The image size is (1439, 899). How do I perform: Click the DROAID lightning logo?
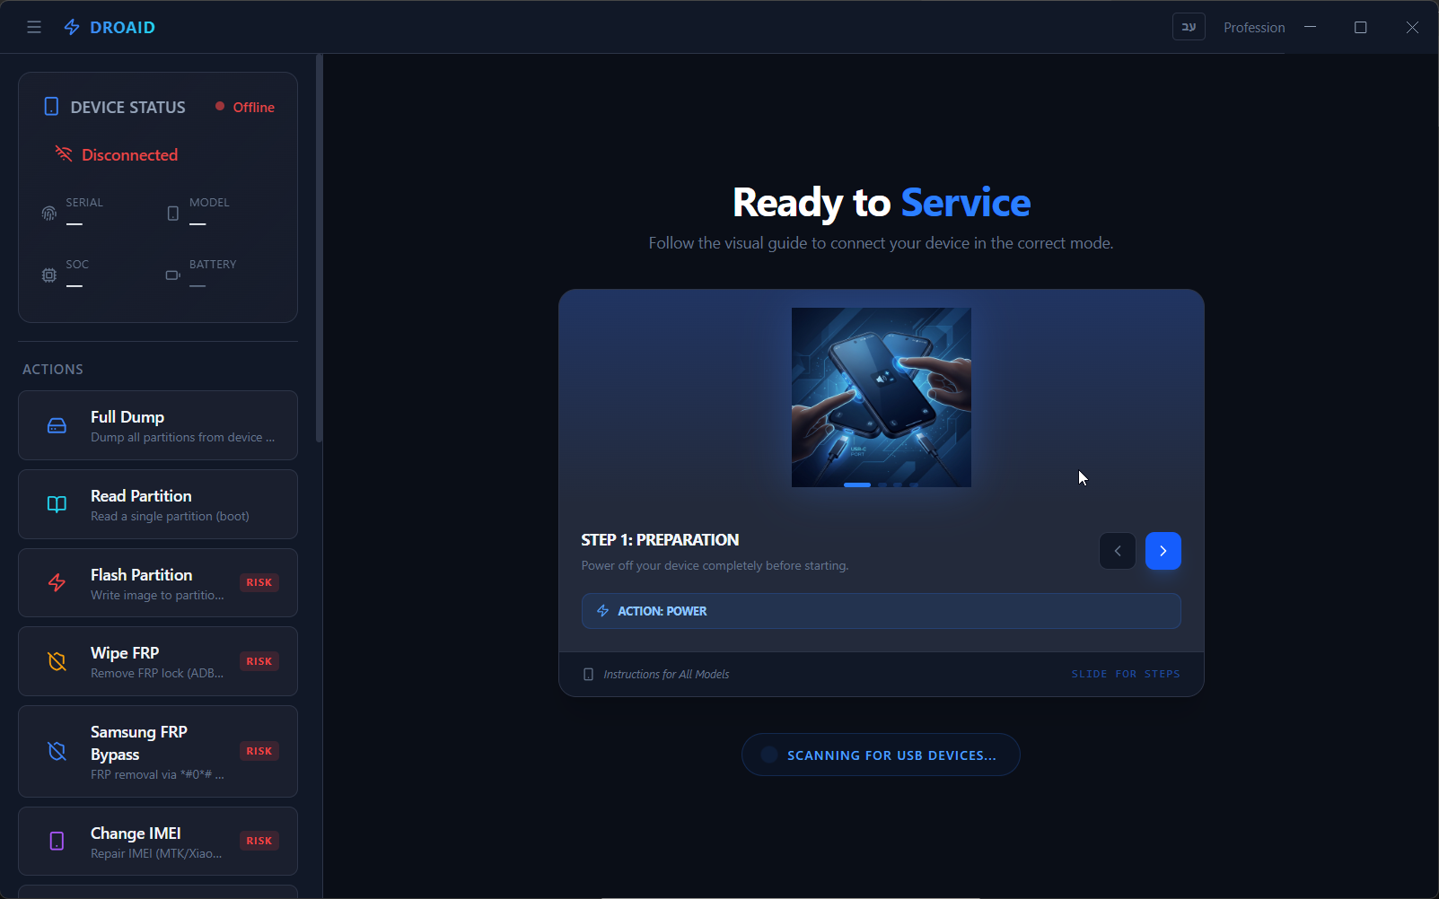click(72, 27)
